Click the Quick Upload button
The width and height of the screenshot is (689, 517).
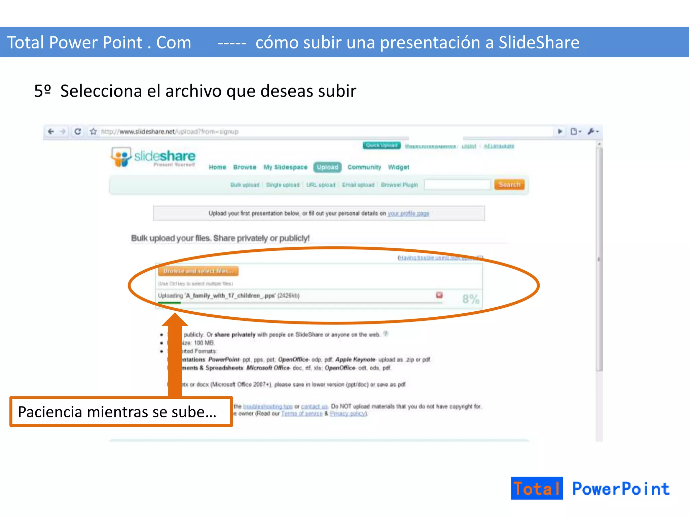[382, 145]
